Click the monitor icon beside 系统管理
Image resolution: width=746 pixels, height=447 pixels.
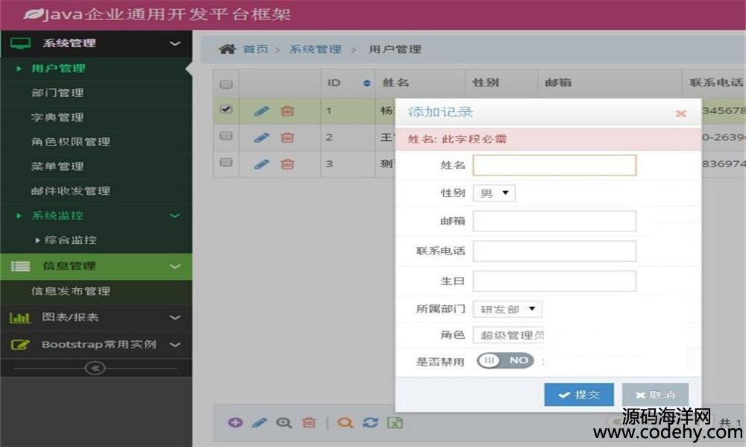20,43
